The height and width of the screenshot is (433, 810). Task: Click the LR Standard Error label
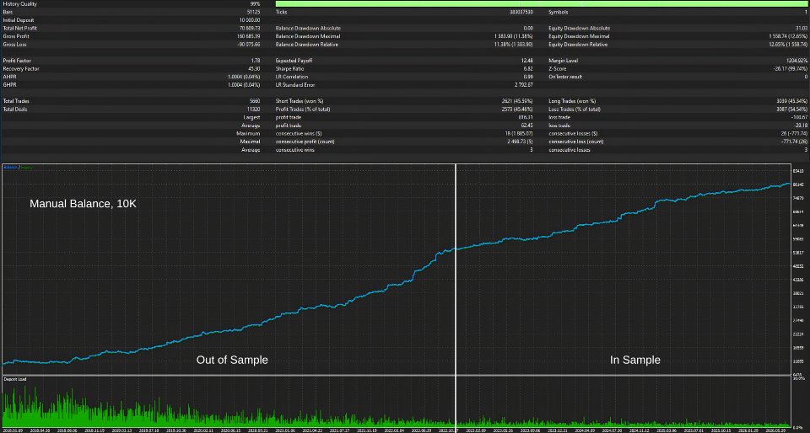tap(295, 84)
